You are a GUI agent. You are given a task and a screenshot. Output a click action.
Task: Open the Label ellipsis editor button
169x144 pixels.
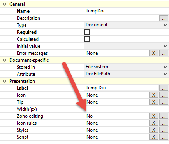[x=164, y=88]
